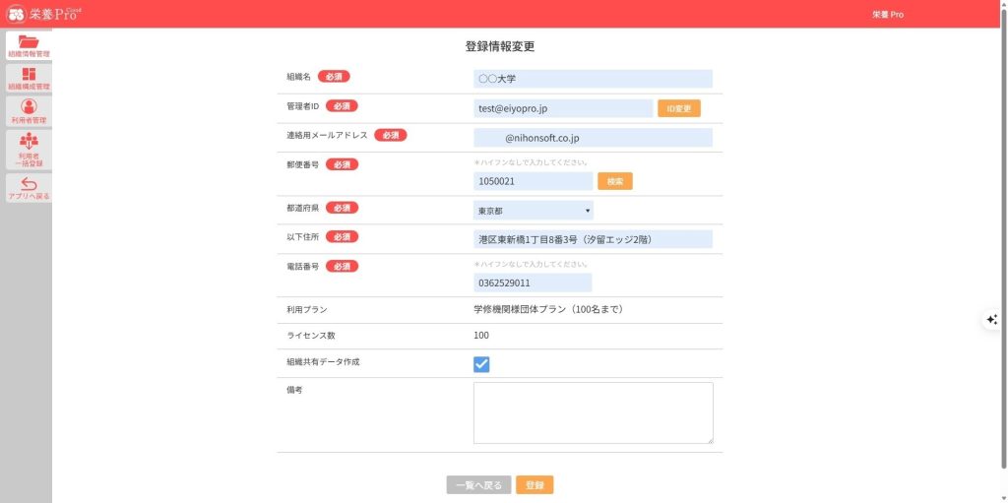This screenshot has height=503, width=1008.
Task: Click the 郵便番号 field containing 1050021
Action: [533, 181]
